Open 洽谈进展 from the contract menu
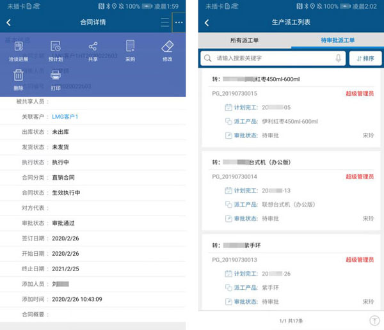Screen dimensions: 384x330 tap(19, 51)
